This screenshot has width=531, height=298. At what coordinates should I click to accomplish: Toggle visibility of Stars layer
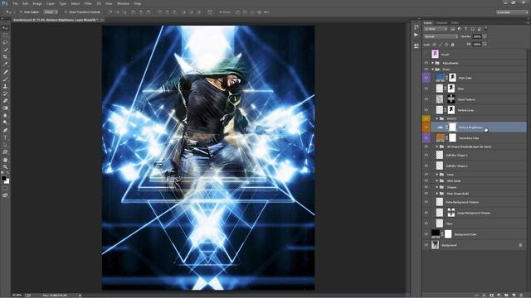coord(426,223)
